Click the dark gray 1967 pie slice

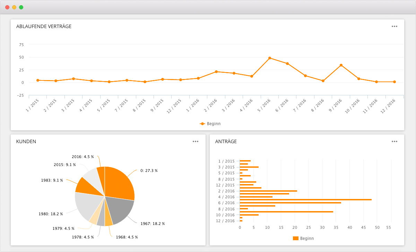(x=120, y=209)
